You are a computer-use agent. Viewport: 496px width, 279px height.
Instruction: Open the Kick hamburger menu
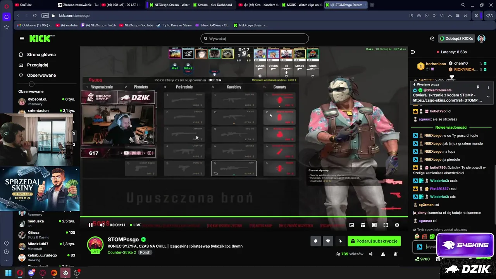pyautogui.click(x=22, y=38)
